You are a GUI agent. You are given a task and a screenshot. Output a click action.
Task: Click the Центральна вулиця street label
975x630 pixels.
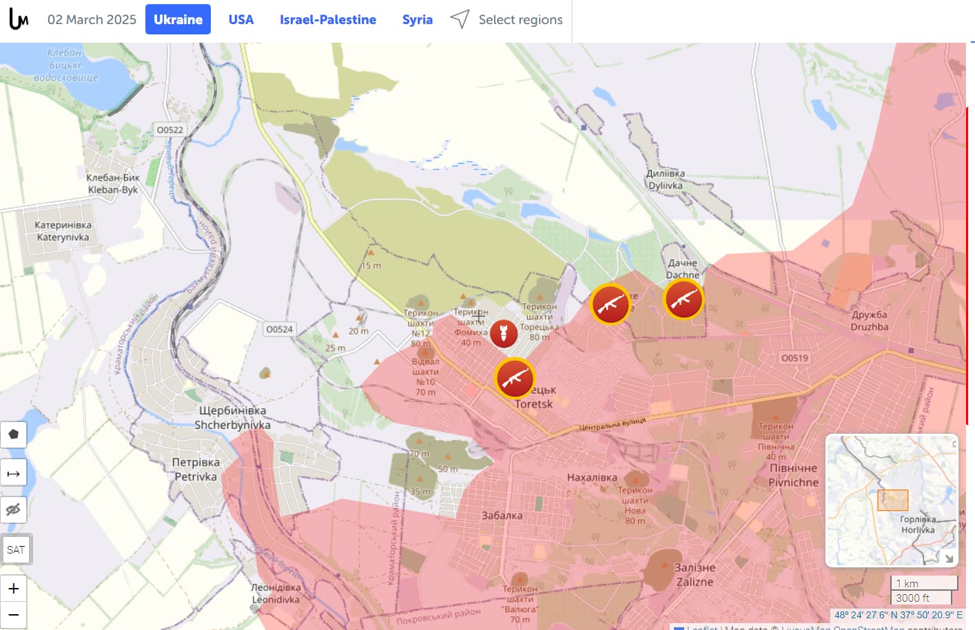click(613, 424)
